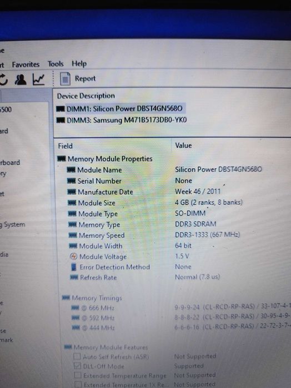This screenshot has height=388, width=291.
Task: Open the Help menu
Action: (x=79, y=64)
